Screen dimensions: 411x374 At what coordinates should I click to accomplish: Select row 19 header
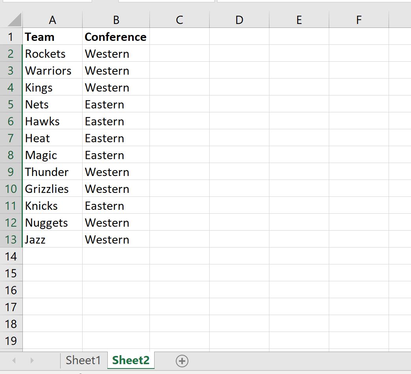coord(11,341)
